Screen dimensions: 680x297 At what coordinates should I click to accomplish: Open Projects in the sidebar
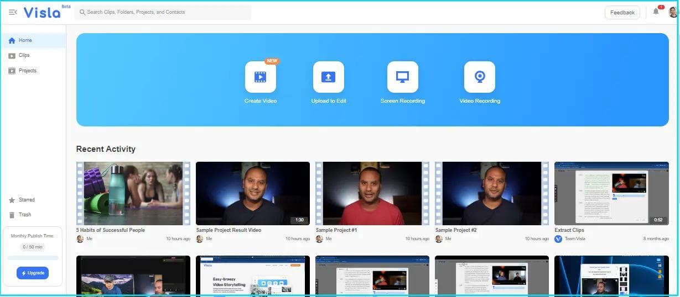[x=27, y=71]
